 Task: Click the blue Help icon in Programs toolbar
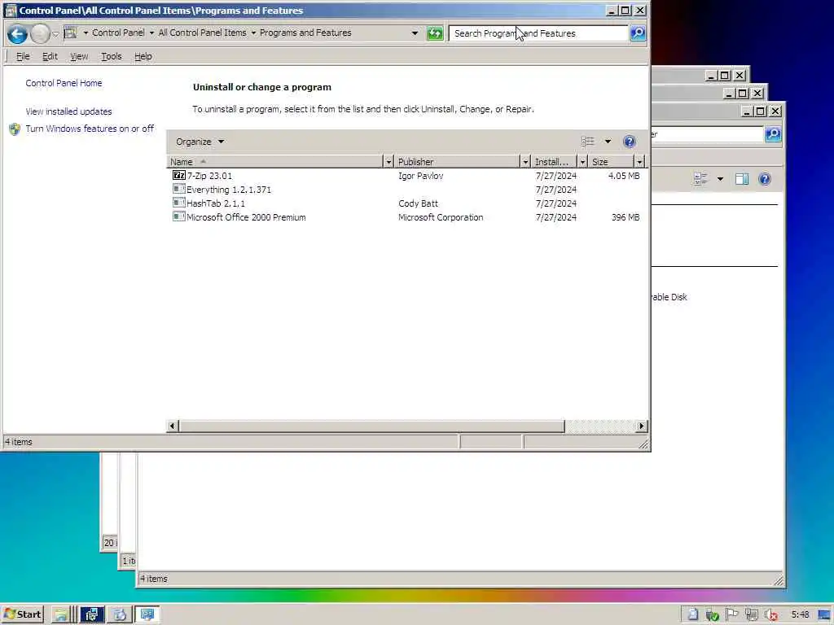coord(630,142)
